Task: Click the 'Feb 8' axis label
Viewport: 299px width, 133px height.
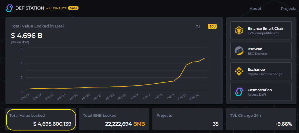Action: (171, 97)
